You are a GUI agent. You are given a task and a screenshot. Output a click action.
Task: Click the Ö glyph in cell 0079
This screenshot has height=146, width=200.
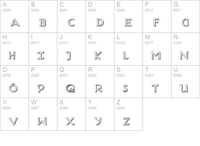13,88
